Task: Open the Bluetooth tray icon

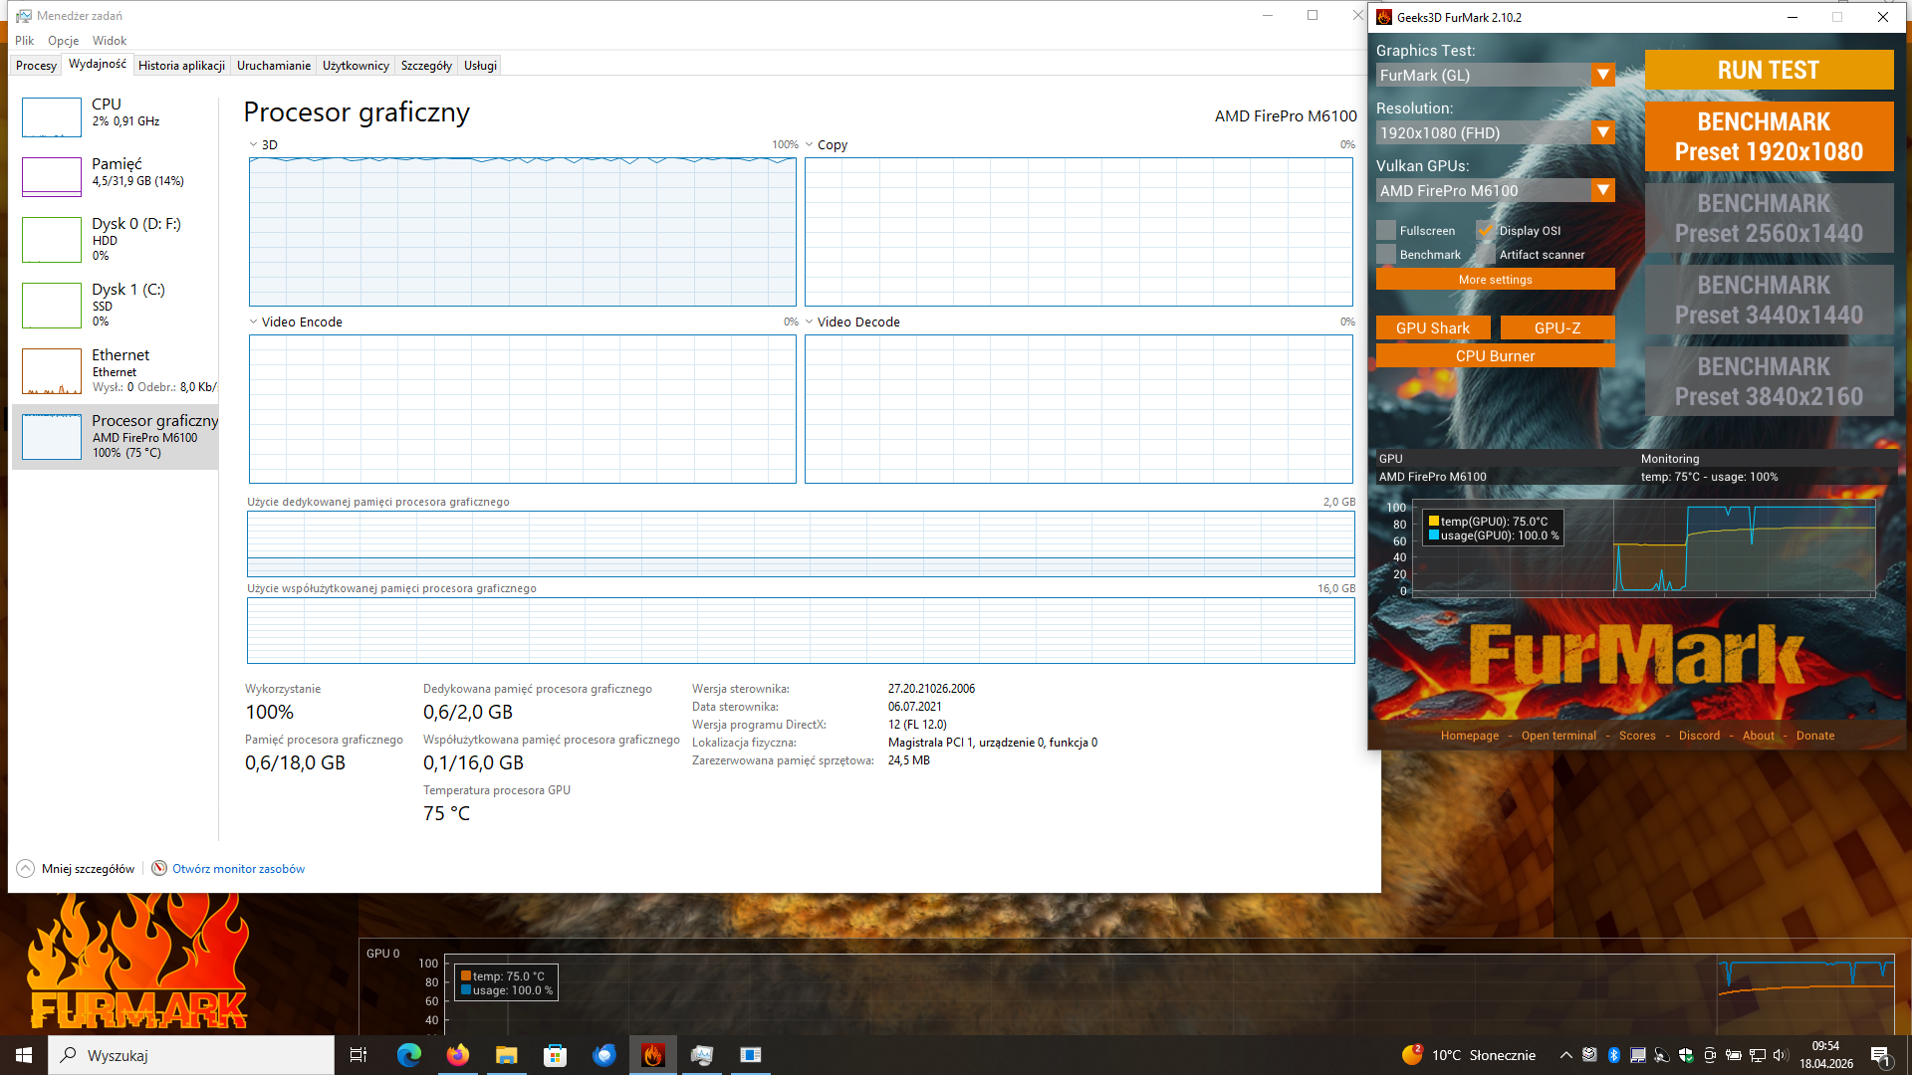Action: 1614,1055
